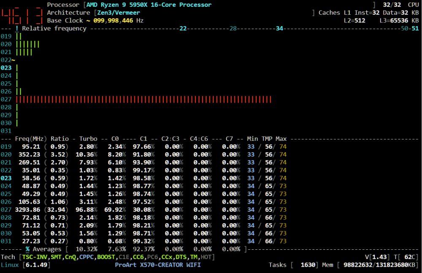Select the Turbo column header

88,139
